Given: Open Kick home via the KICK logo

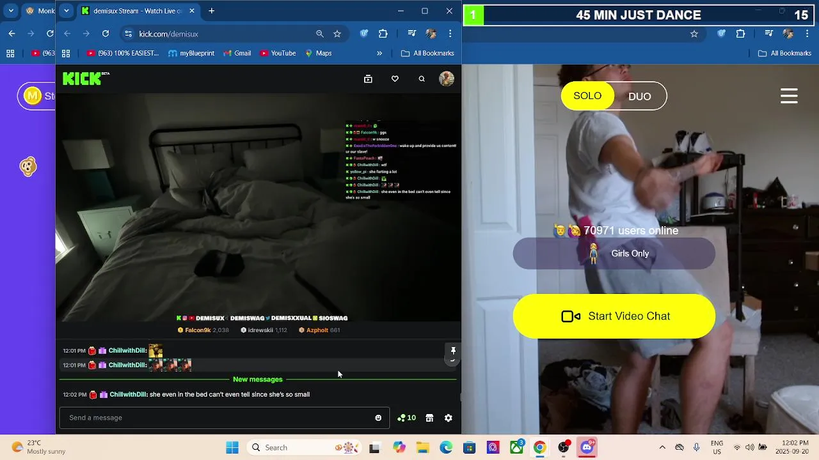Looking at the screenshot, I should (86, 79).
